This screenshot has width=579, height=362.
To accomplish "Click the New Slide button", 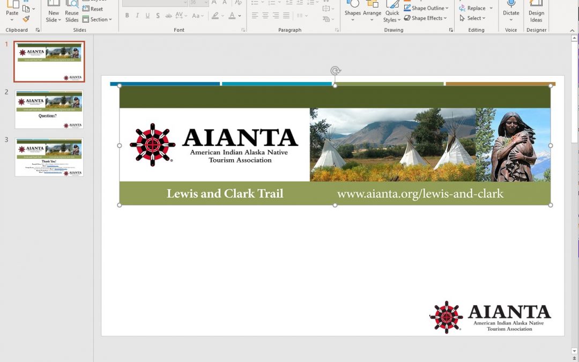I will pos(54,11).
